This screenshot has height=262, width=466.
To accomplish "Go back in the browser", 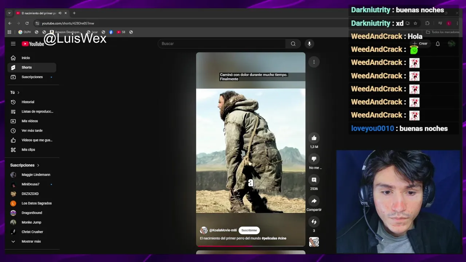I will (10, 23).
